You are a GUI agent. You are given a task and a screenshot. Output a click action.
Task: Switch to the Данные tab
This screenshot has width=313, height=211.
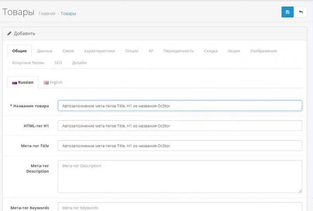tap(45, 51)
